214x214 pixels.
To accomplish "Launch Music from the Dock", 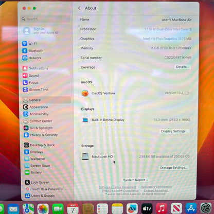I will click(162, 209).
